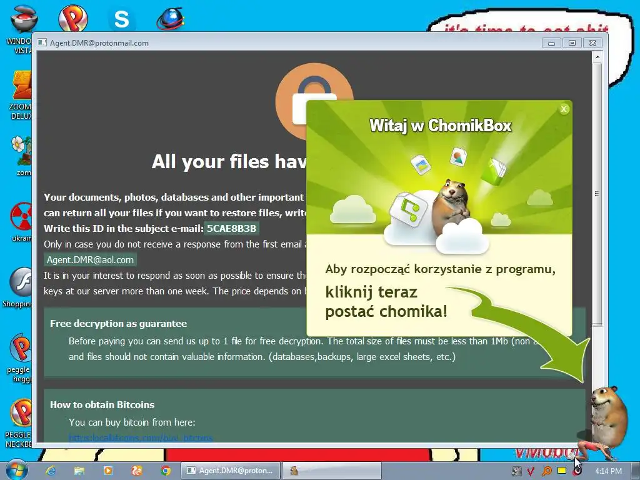
Task: Launch Skype from the desktop
Action: point(121,19)
